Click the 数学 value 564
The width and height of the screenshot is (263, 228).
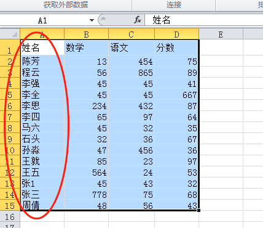pyautogui.click(x=86, y=173)
